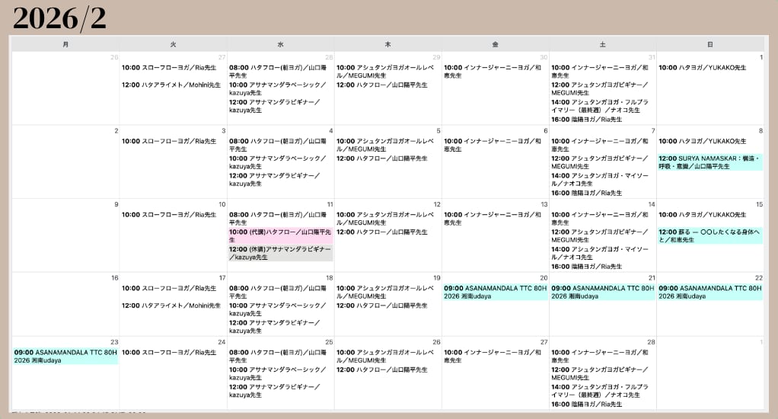Open 08:00 ハタフロー(朝ヨガ) on February 25
This screenshot has width=778, height=419.
tap(279, 357)
